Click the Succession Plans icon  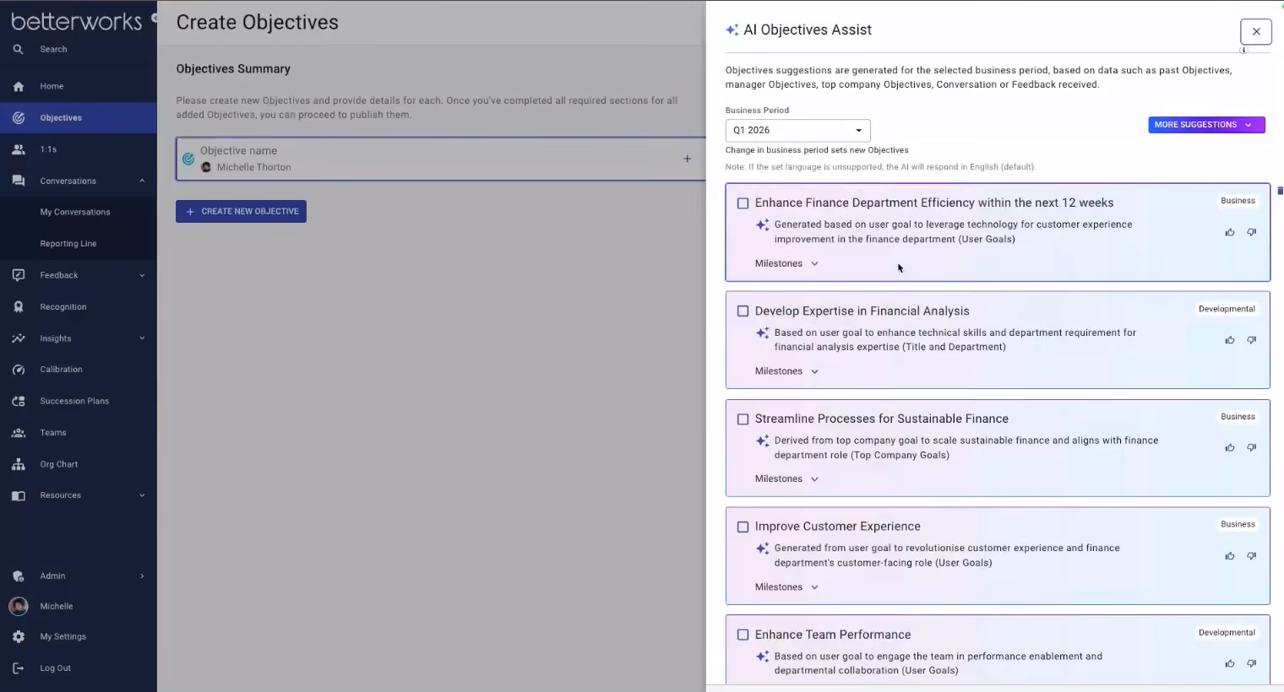[x=19, y=402]
